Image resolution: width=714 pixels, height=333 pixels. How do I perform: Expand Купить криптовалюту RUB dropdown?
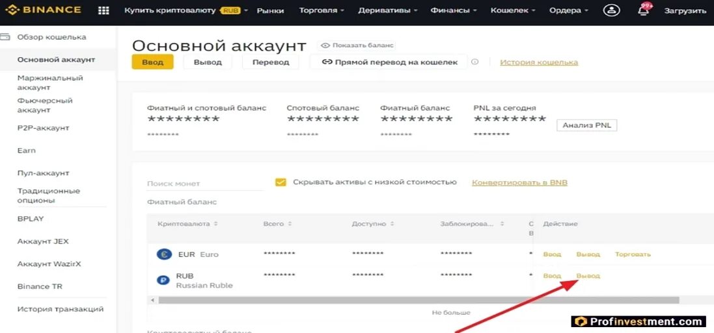[x=186, y=10]
